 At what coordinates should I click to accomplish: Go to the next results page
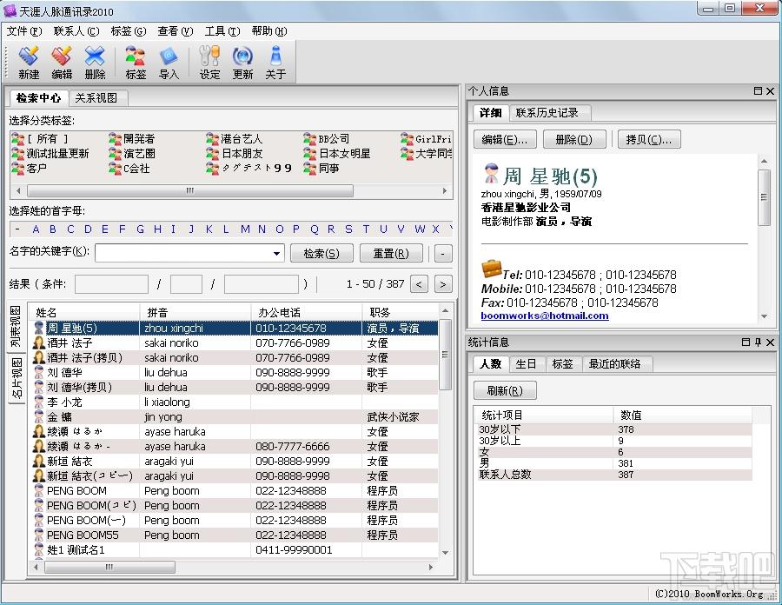click(x=443, y=284)
